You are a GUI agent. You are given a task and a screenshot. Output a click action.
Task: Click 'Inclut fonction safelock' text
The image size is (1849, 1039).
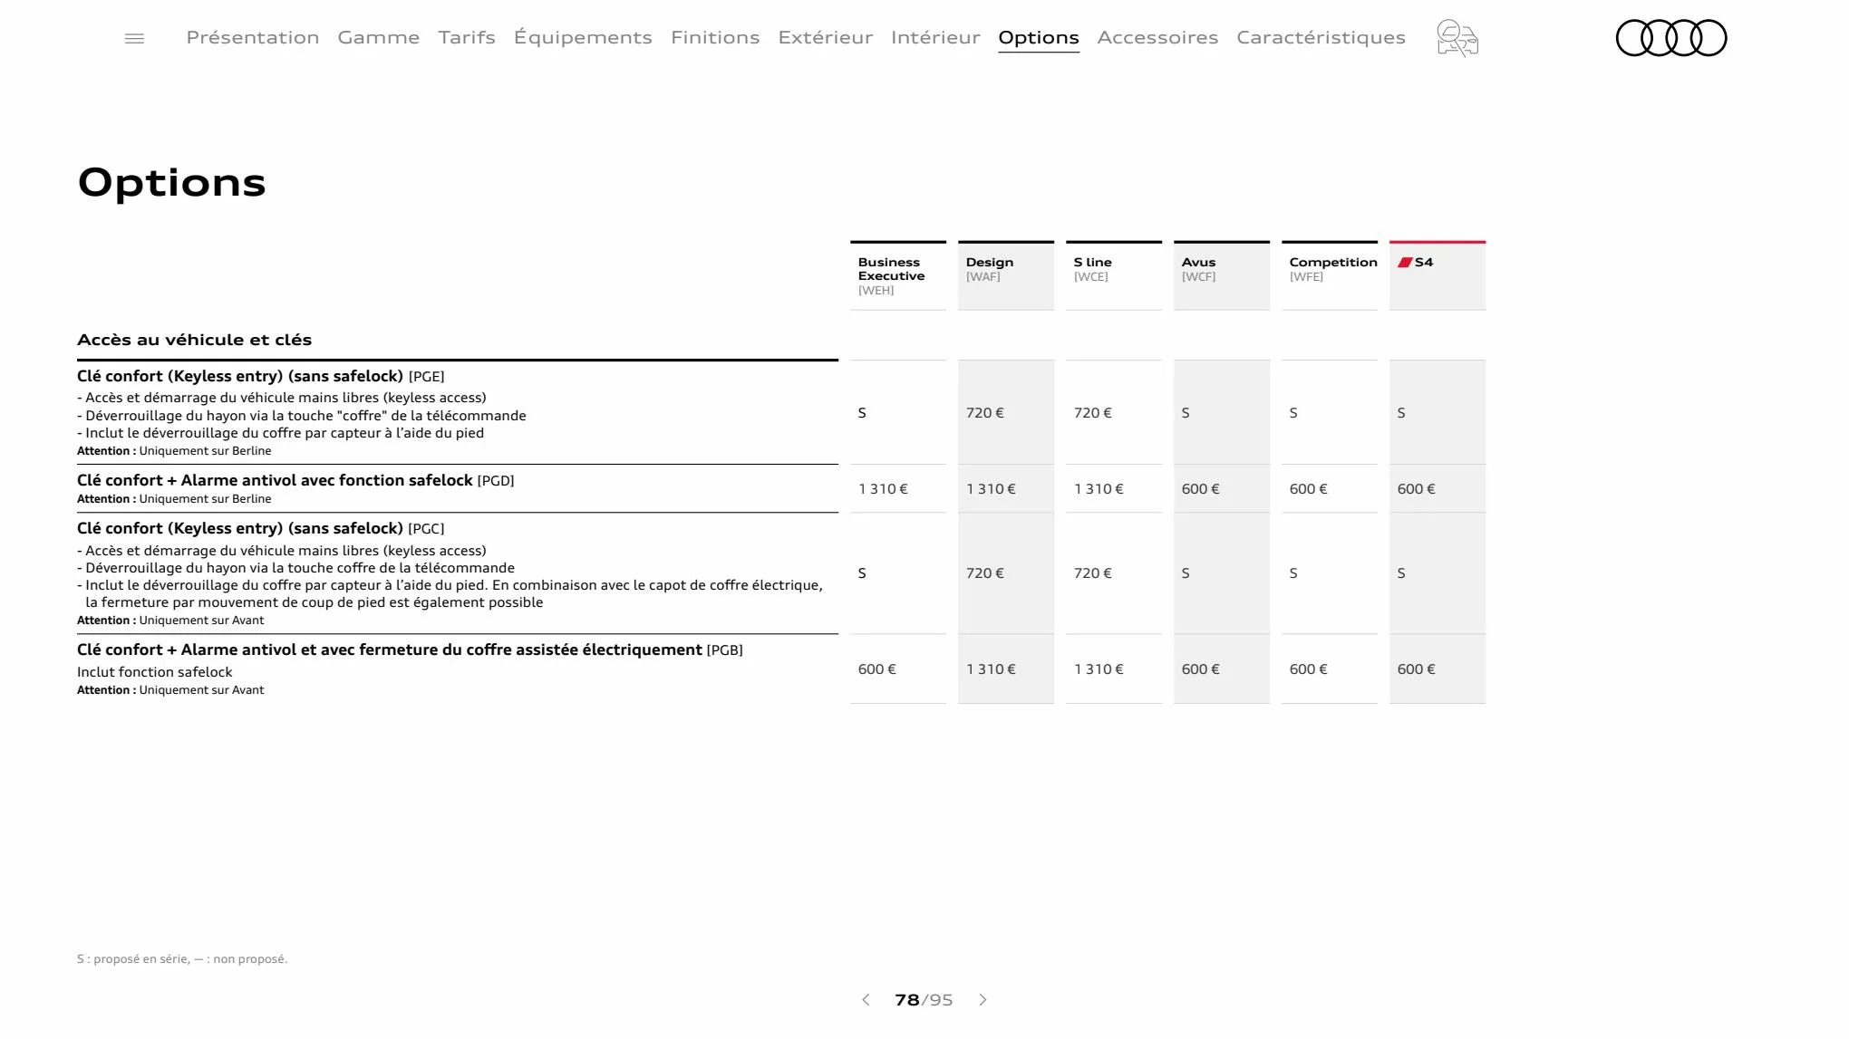(154, 672)
